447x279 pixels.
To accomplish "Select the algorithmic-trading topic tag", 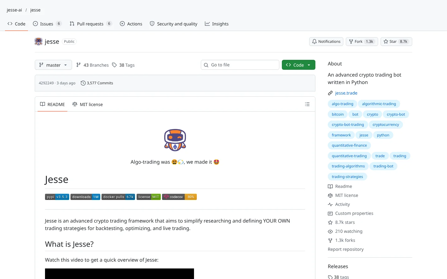I will coord(379,104).
